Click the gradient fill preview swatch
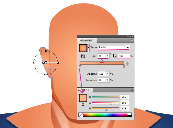The image size is (173, 128). [83, 48]
